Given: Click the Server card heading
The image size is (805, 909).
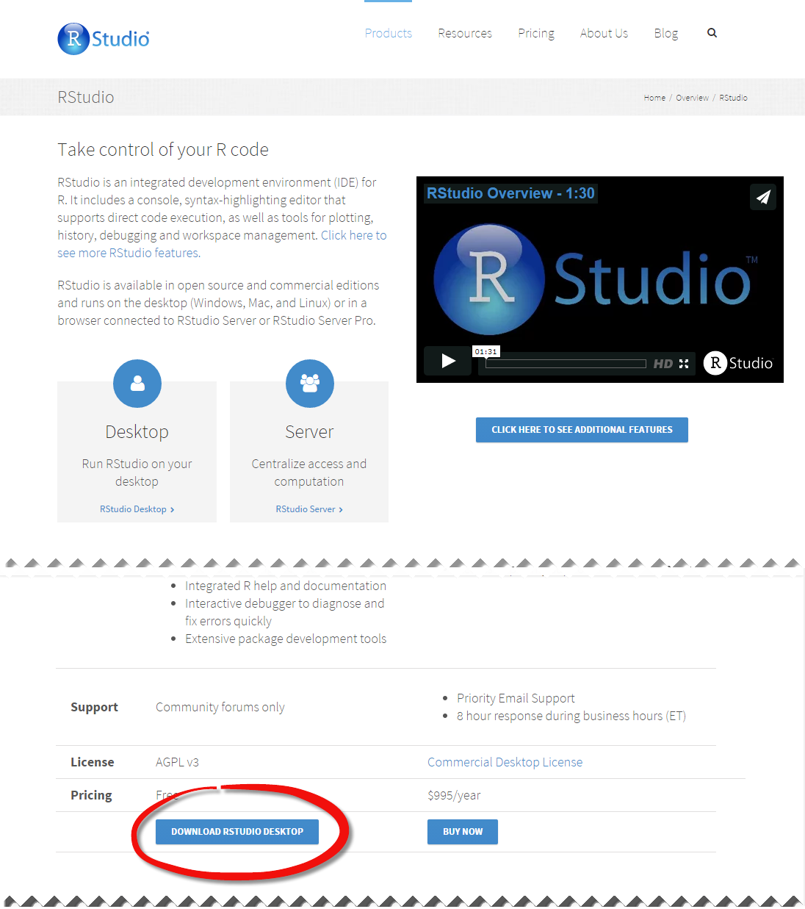Looking at the screenshot, I should pyautogui.click(x=309, y=432).
